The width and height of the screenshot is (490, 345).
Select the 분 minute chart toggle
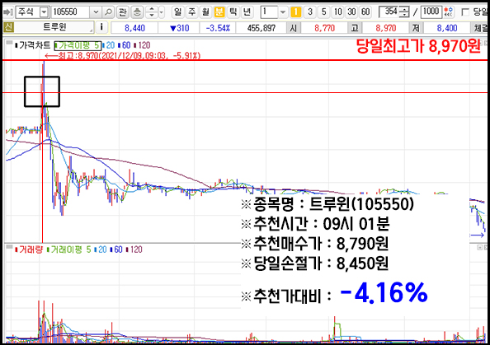point(219,12)
